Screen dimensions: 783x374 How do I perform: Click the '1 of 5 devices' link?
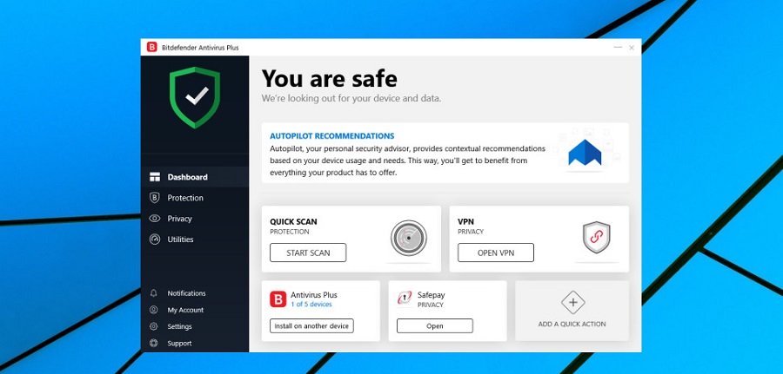click(x=311, y=305)
